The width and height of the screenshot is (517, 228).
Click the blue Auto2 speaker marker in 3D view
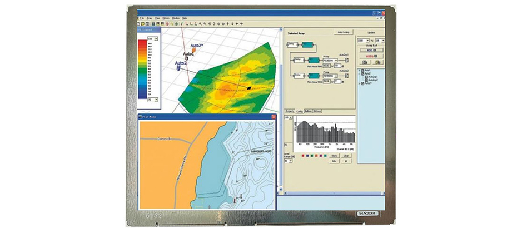(178, 68)
